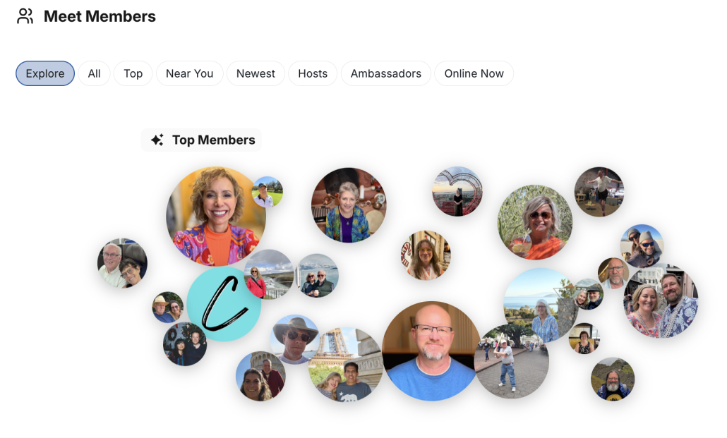Show Top members filter
The image size is (727, 438).
point(133,73)
